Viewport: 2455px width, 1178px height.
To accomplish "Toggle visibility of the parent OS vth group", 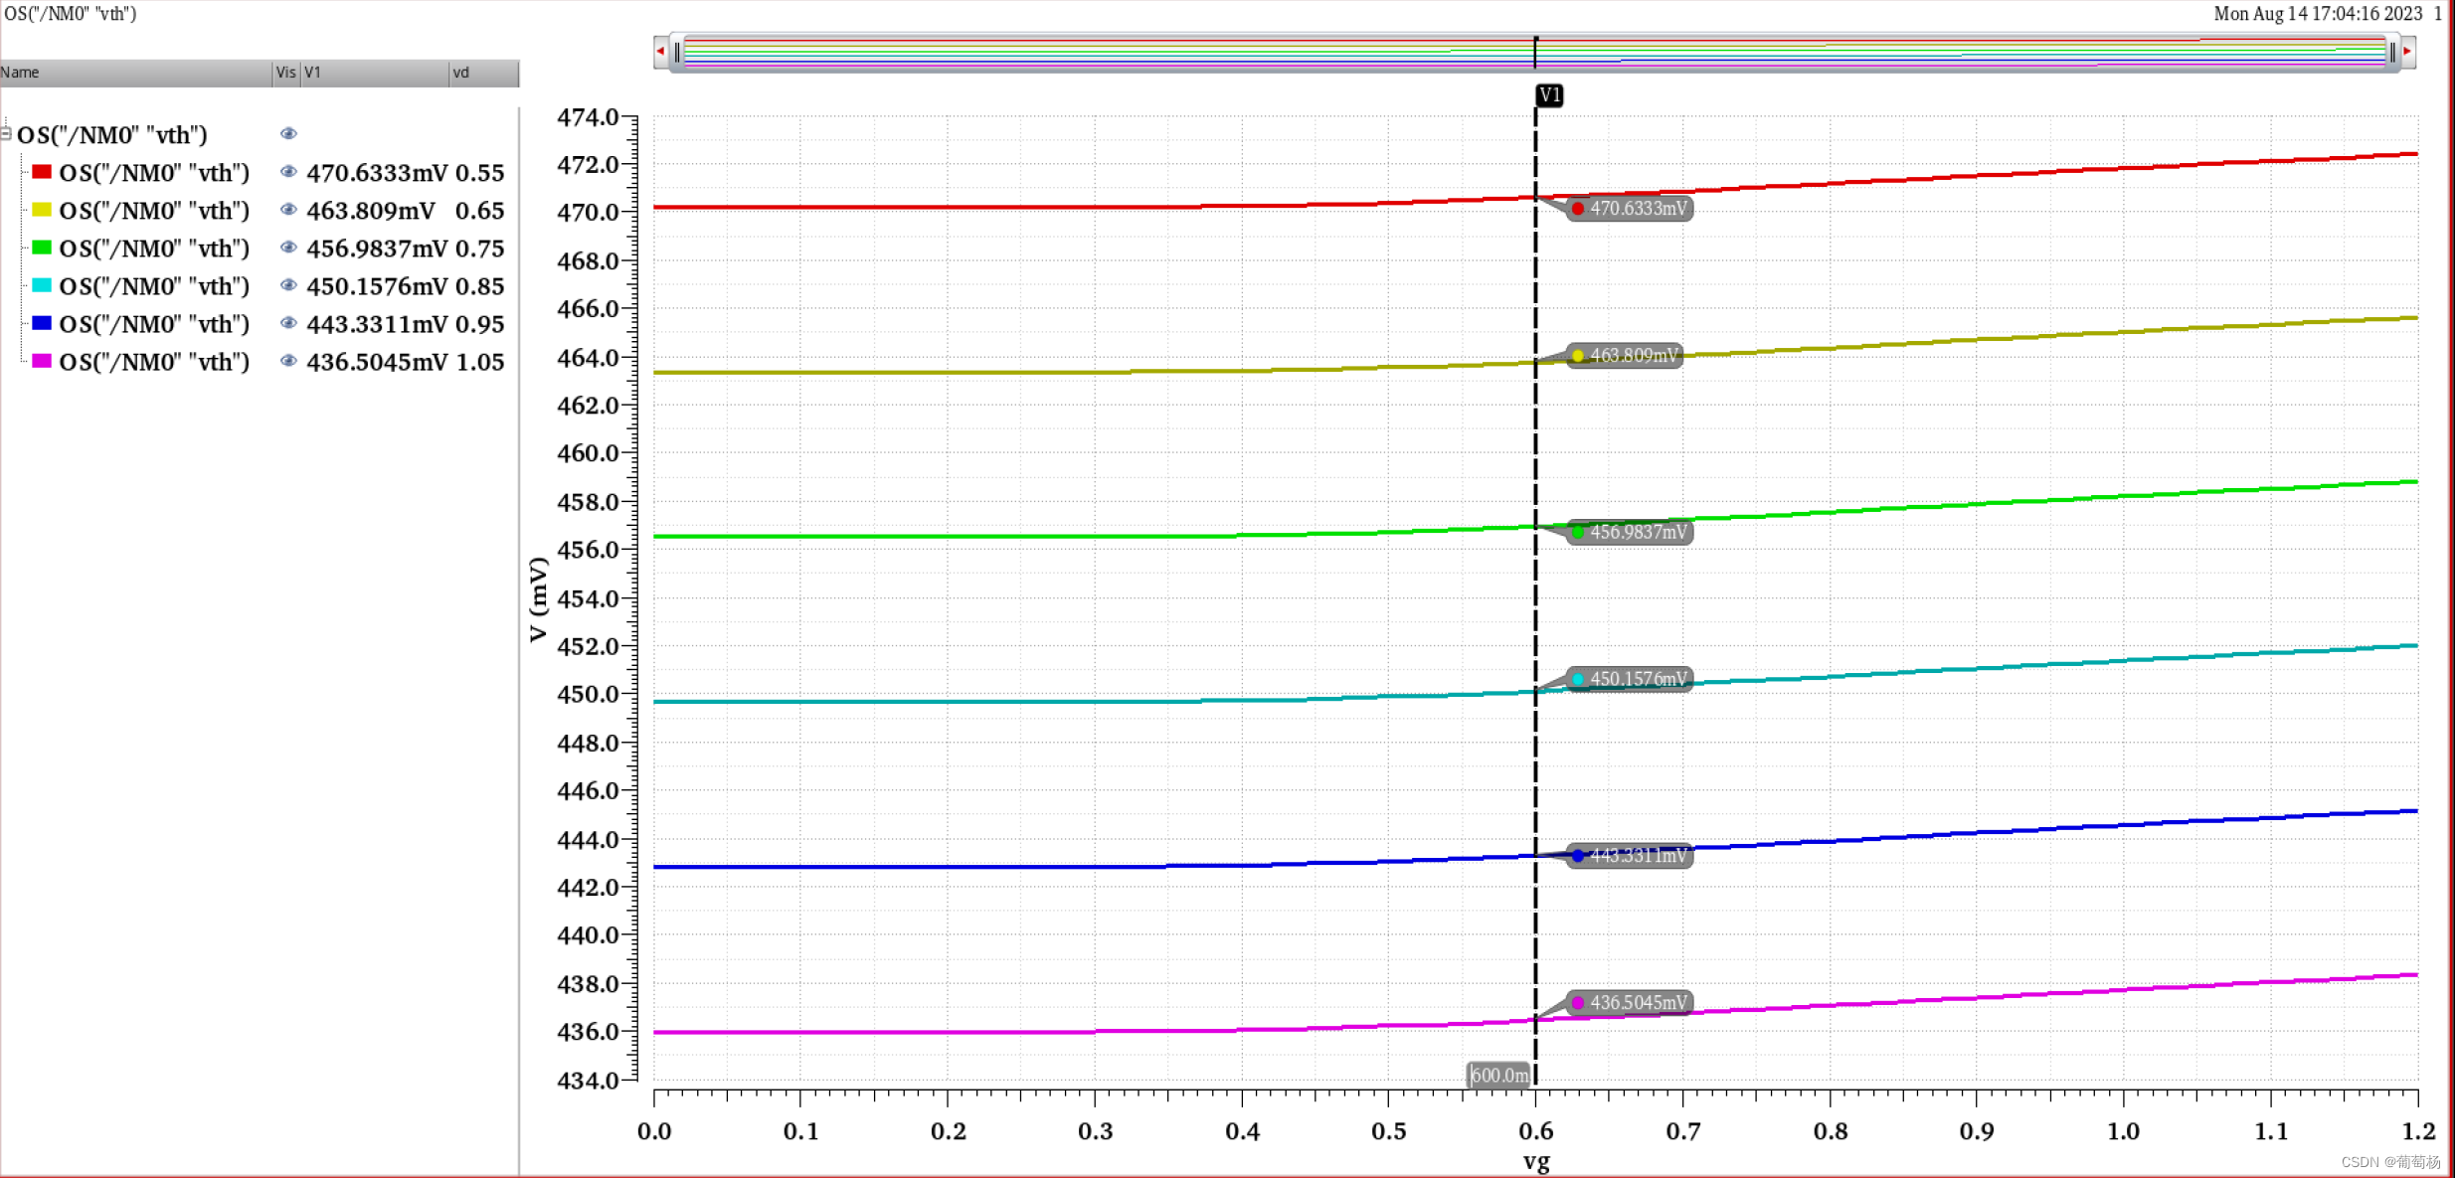I will [x=288, y=134].
